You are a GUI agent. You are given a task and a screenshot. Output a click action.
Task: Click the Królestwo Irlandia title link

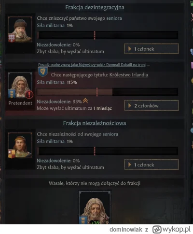[x=129, y=75]
